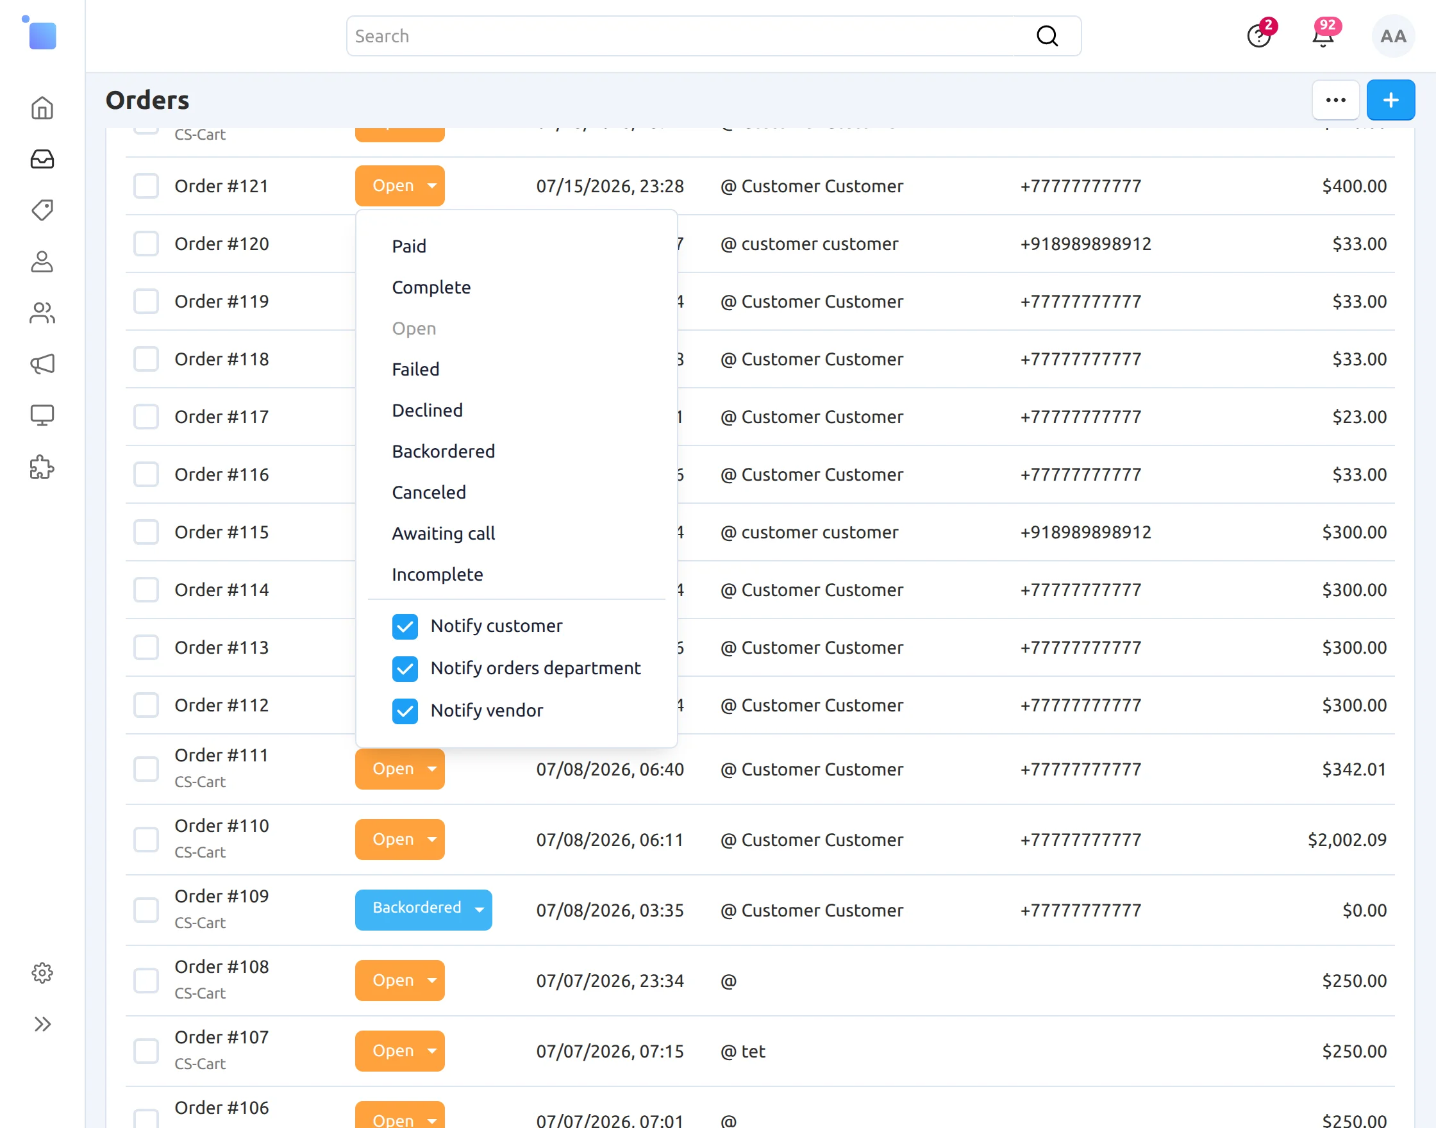This screenshot has height=1128, width=1436.
Task: Open the AA user avatar menu
Action: pos(1392,37)
